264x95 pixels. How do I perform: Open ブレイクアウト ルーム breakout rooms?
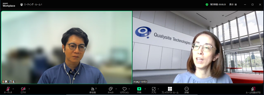tap(170, 90)
